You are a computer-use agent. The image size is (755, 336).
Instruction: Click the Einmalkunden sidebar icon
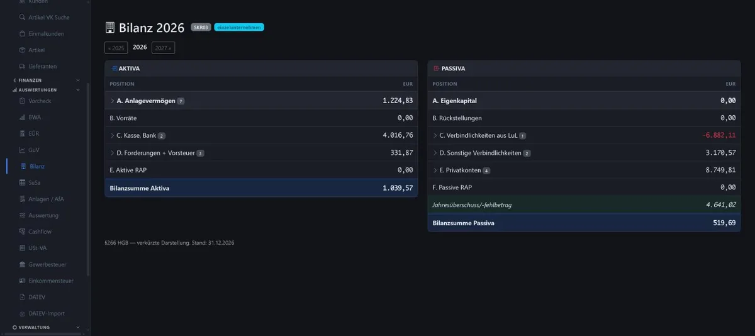[23, 34]
